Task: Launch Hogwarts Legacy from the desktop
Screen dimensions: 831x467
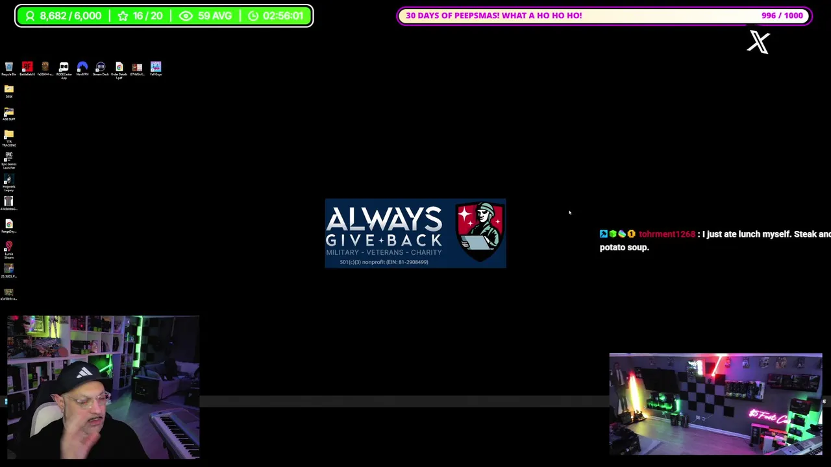Action: tap(8, 183)
